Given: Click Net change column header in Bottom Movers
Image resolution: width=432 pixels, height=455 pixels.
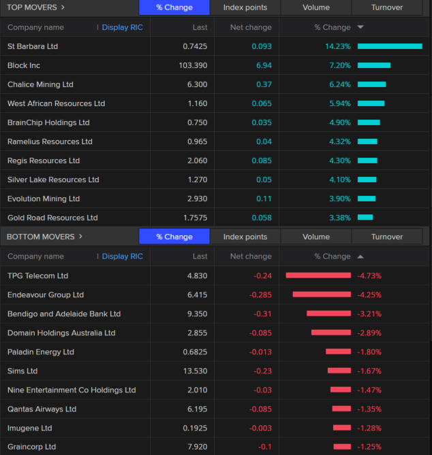Looking at the screenshot, I should 251,256.
